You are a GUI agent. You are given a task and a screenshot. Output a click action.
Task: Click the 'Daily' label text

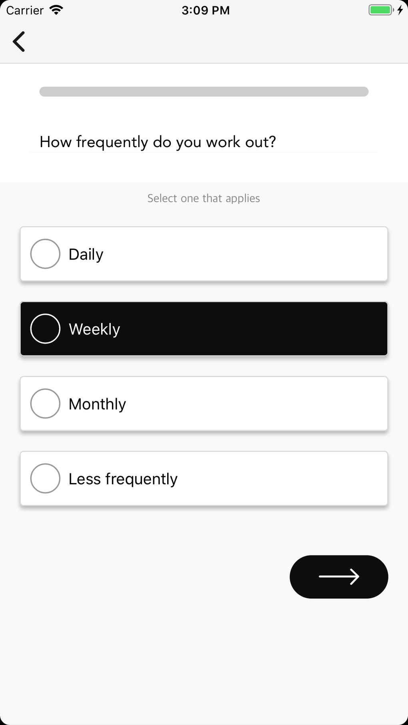point(86,254)
